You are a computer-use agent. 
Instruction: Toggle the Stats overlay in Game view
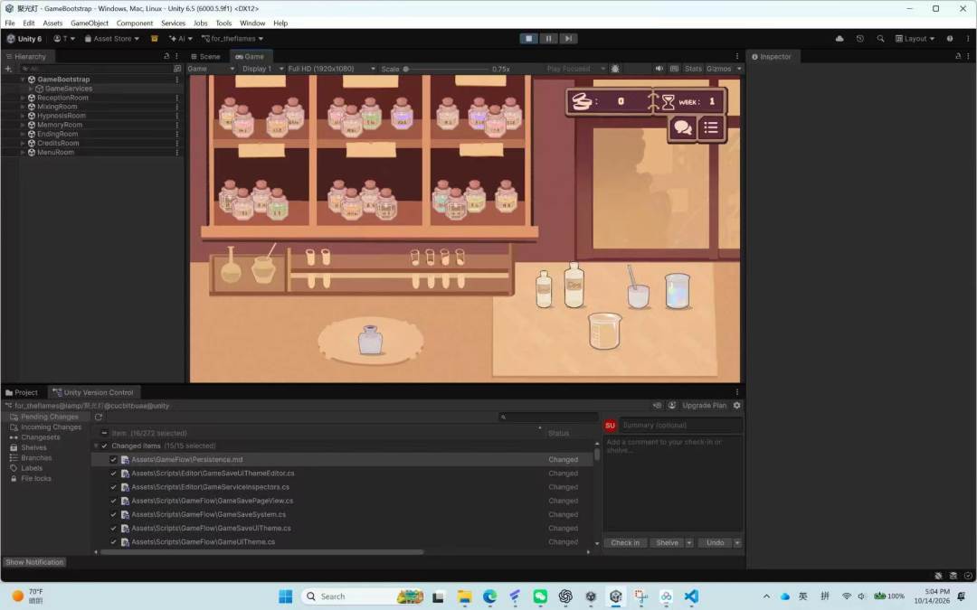click(x=693, y=69)
